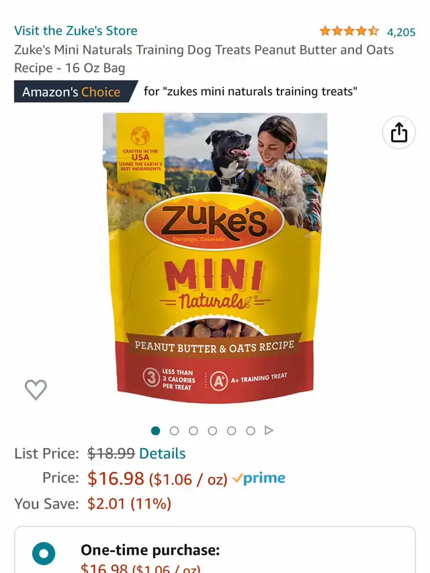The image size is (430, 573).
Task: Tap the Prime logo next to price
Action: (259, 478)
